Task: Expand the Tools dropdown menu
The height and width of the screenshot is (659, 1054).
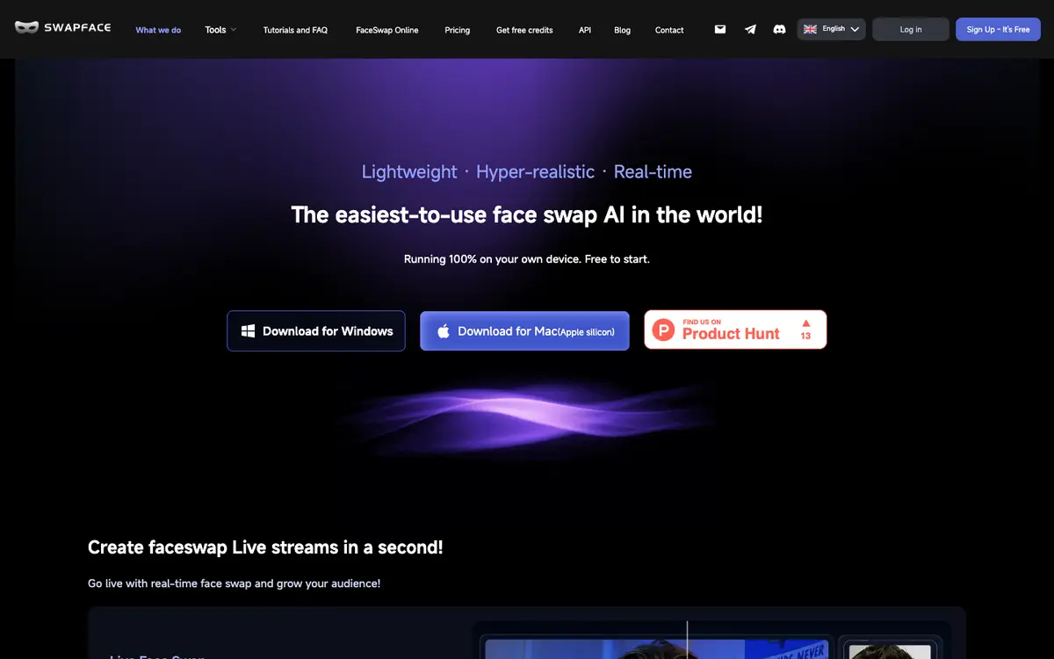Action: coord(220,30)
